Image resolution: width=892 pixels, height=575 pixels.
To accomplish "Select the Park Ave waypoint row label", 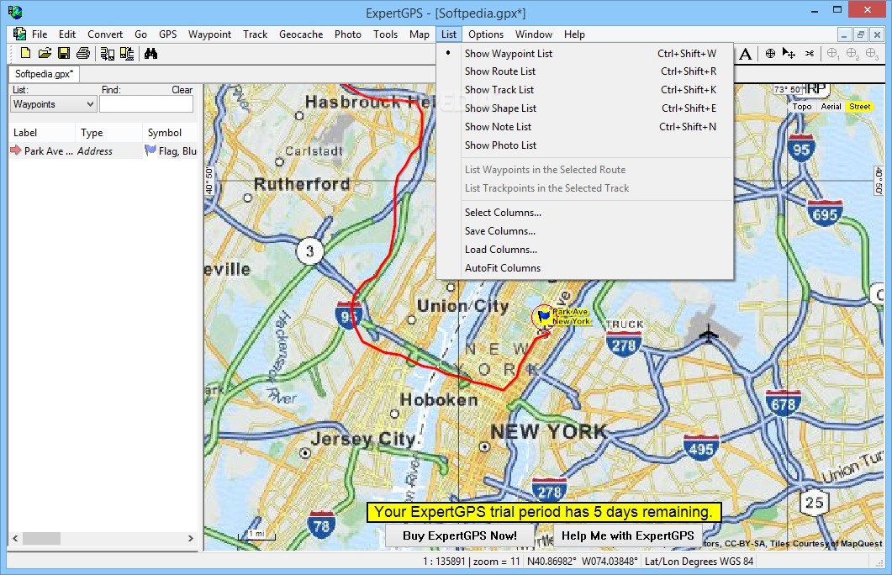I will tap(49, 150).
